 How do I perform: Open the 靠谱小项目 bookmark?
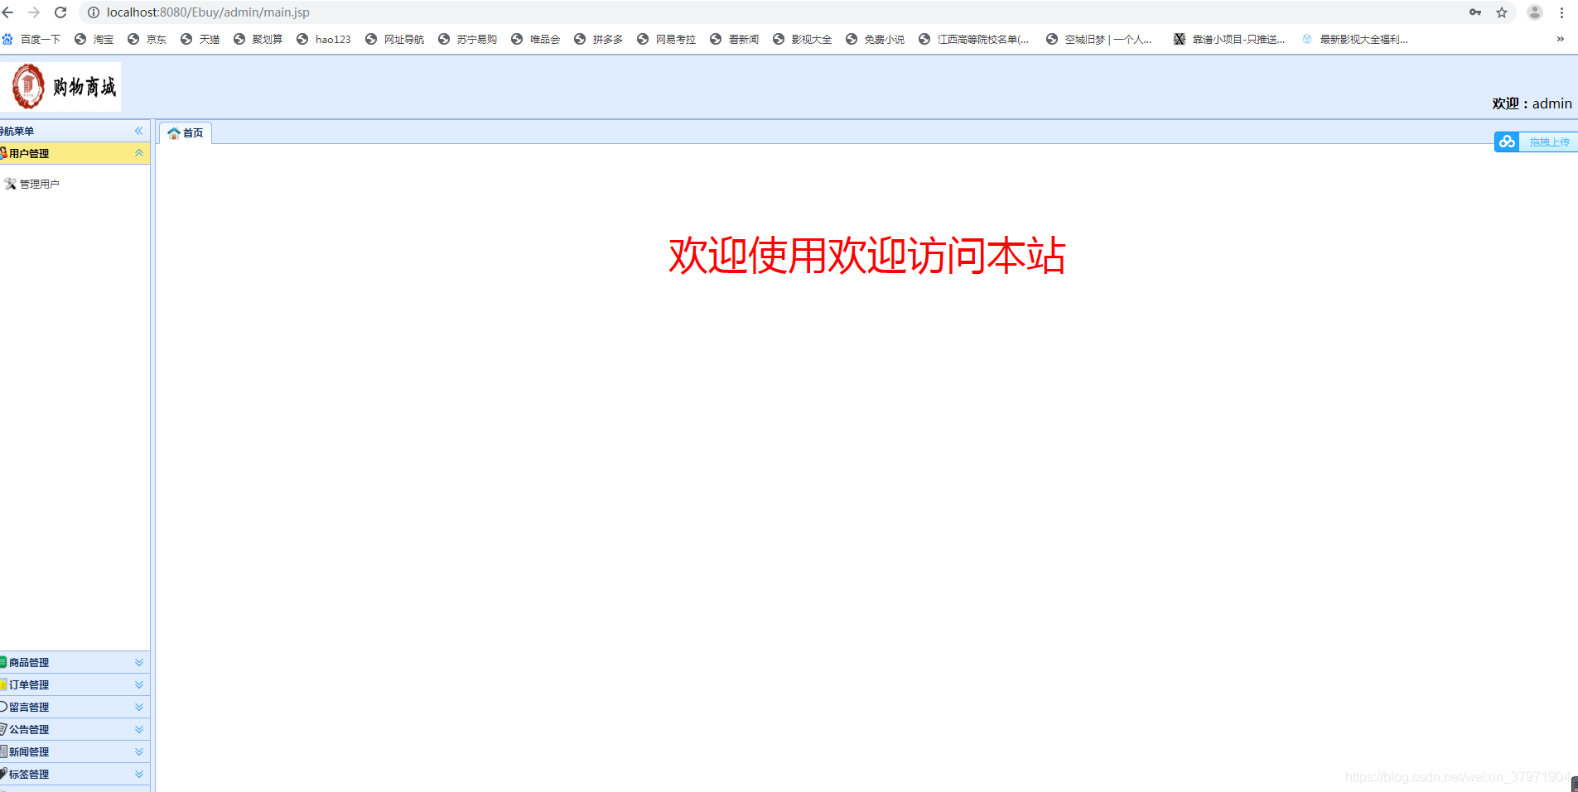1229,39
